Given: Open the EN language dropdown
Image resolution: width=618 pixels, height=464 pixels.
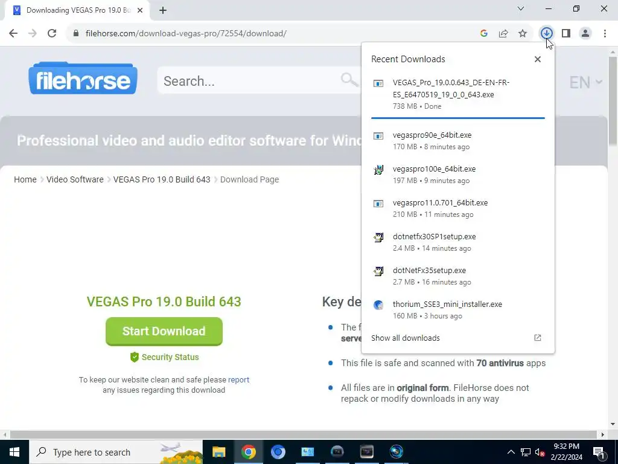Looking at the screenshot, I should 585,82.
